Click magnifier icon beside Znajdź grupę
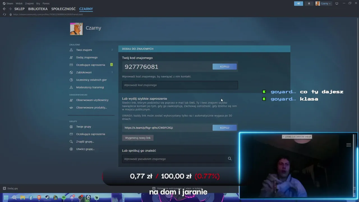This screenshot has height=202, width=359. point(71,141)
